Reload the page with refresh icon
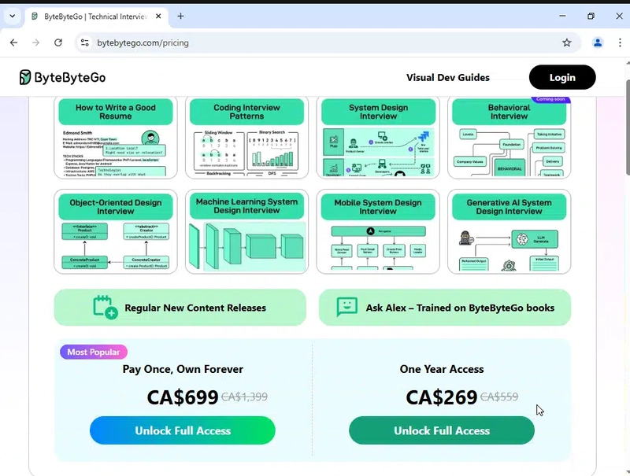The image size is (630, 476). [x=57, y=42]
